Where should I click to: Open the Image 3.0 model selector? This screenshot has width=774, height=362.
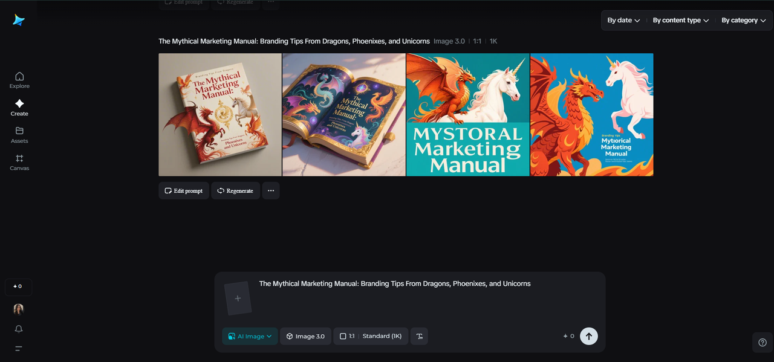point(305,336)
